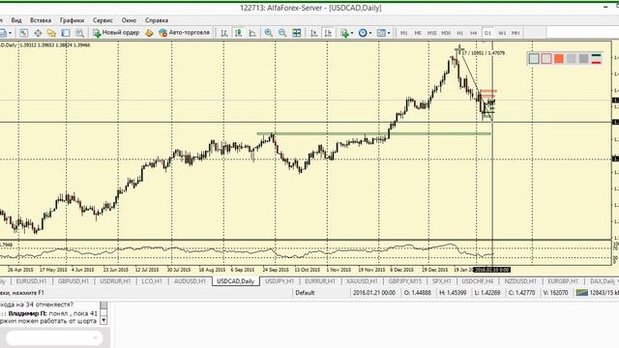Open the chart templates icon
Screen dimensions: 619x348
(x=381, y=33)
